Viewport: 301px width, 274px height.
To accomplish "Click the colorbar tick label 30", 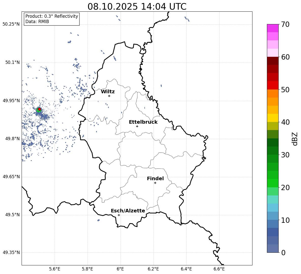I will (285, 155).
